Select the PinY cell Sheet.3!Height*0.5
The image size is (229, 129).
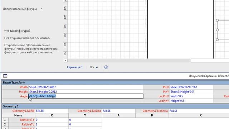point(191,92)
